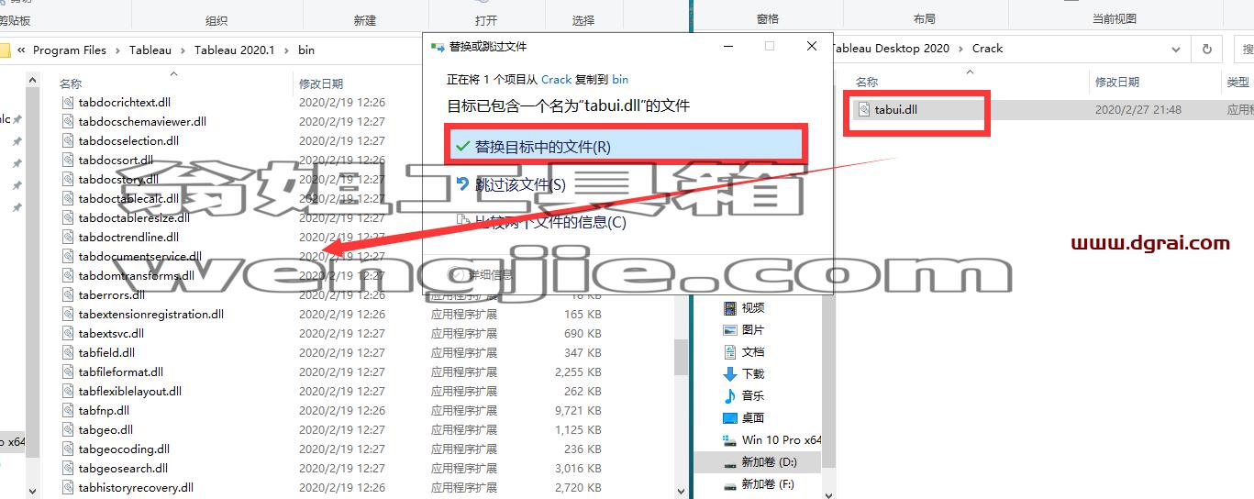Click tabfield.dll file icon

[68, 353]
